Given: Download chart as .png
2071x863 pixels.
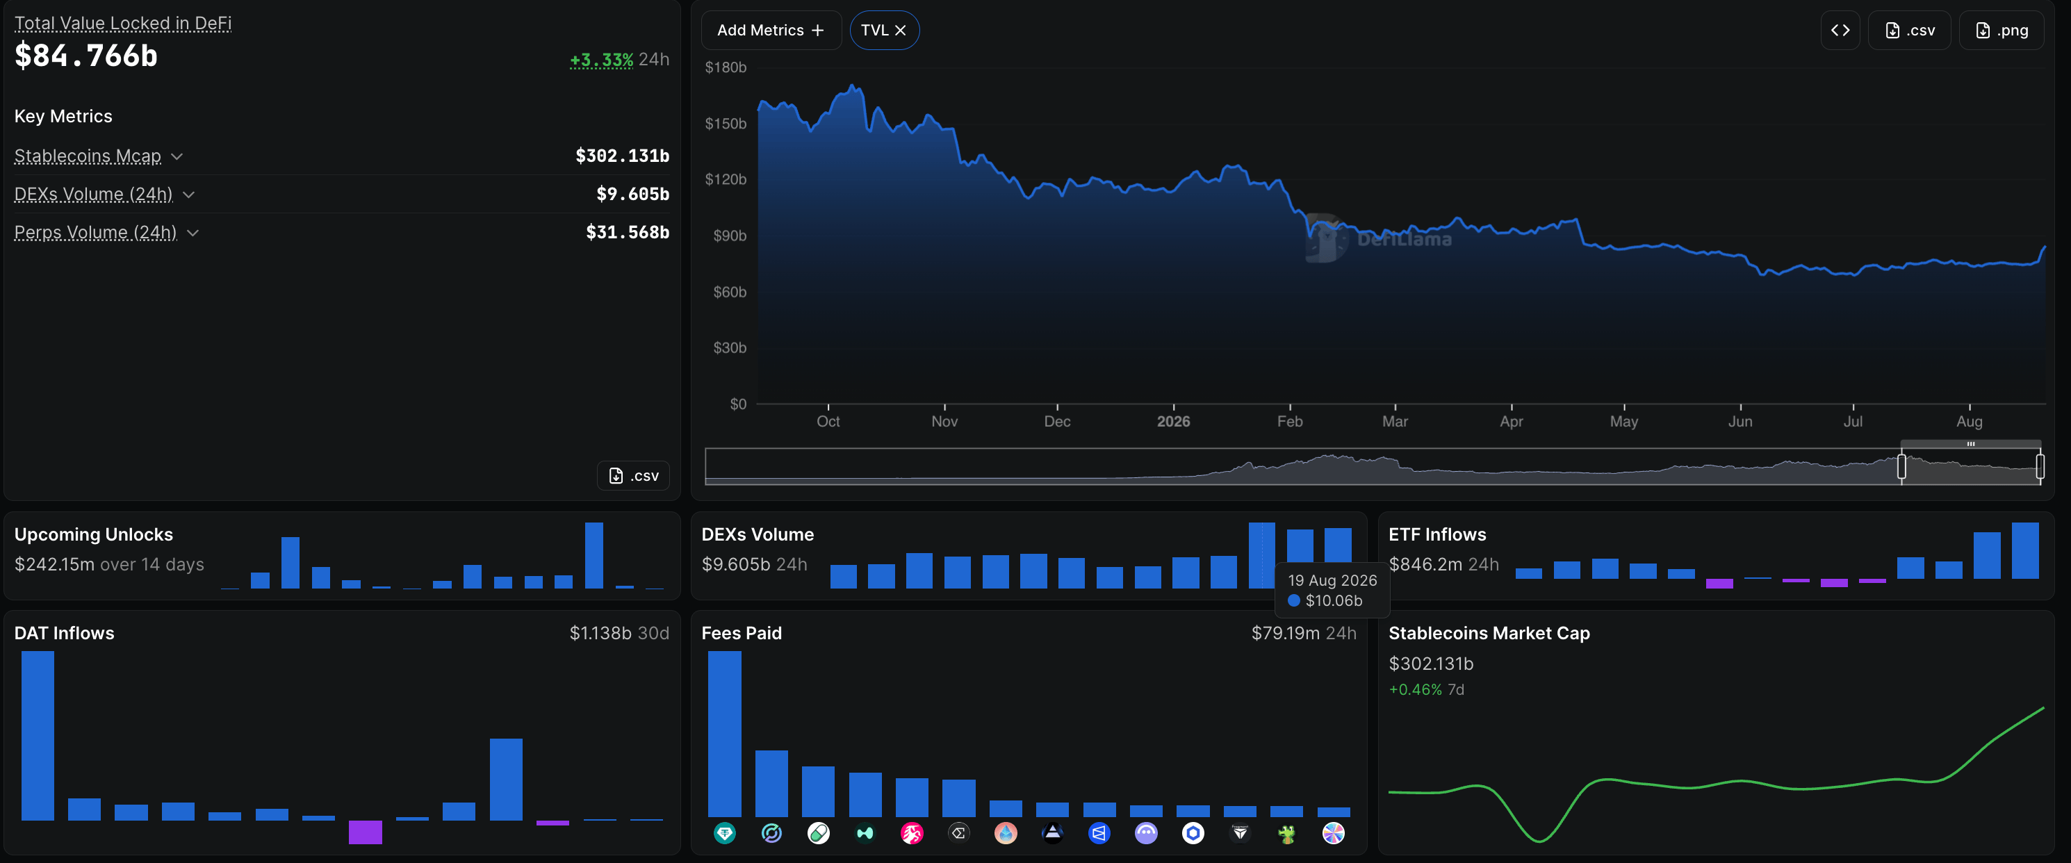Looking at the screenshot, I should pyautogui.click(x=2001, y=31).
